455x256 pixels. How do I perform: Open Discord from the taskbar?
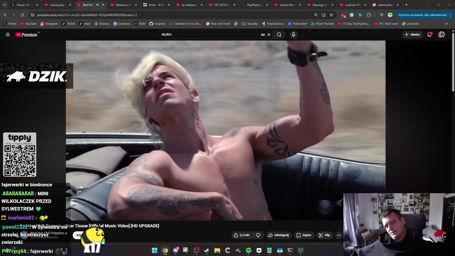pyautogui.click(x=176, y=250)
